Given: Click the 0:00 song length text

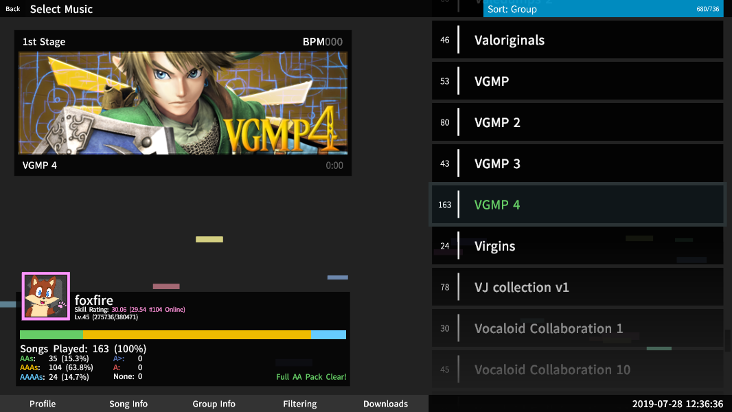Looking at the screenshot, I should (x=334, y=165).
